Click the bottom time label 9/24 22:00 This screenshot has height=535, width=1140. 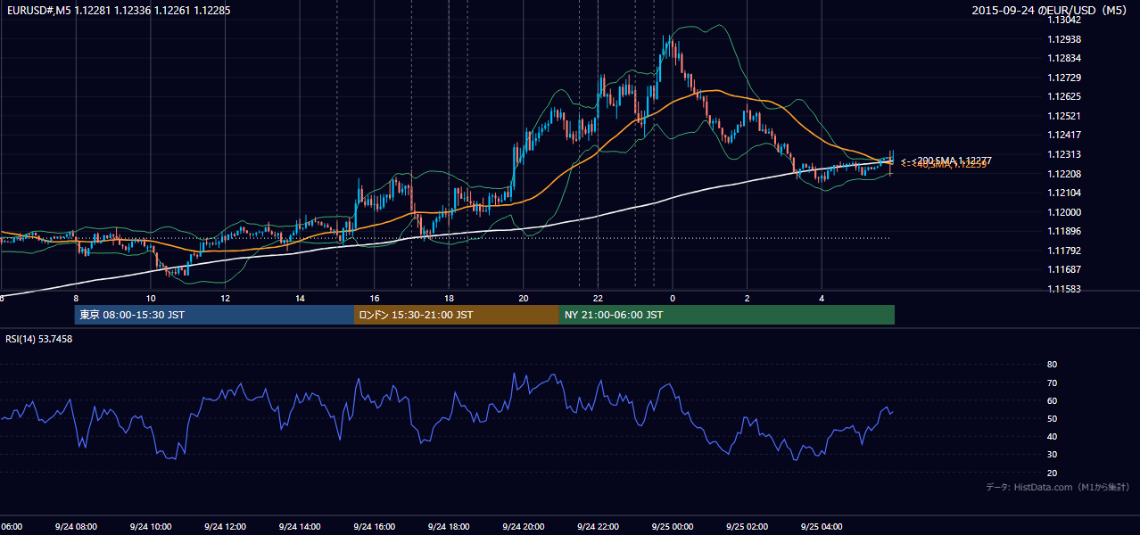pos(598,526)
